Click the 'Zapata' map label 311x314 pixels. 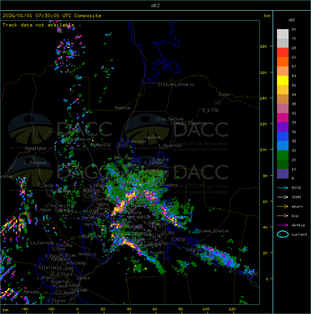click(x=83, y=278)
